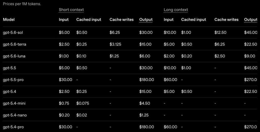Screen dimensions: 260x132
Task: Click the gpt-5.4-mini model row label
Action: click(x=14, y=103)
